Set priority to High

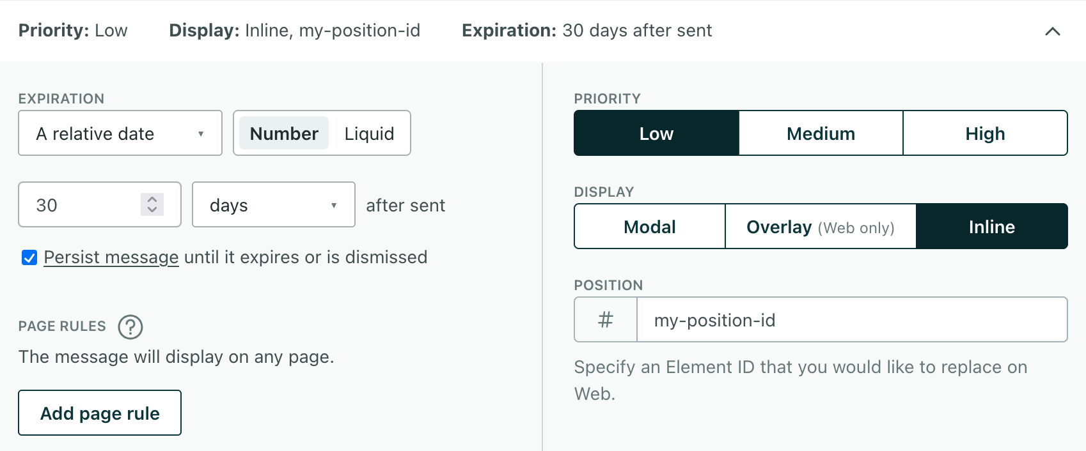pos(985,134)
